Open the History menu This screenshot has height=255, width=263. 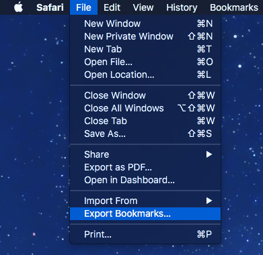pyautogui.click(x=182, y=7)
